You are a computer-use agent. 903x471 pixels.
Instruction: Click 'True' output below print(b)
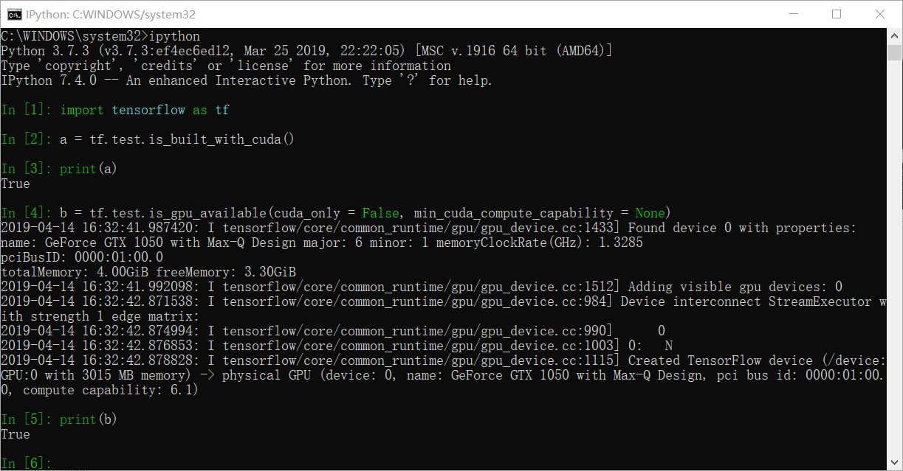click(16, 434)
